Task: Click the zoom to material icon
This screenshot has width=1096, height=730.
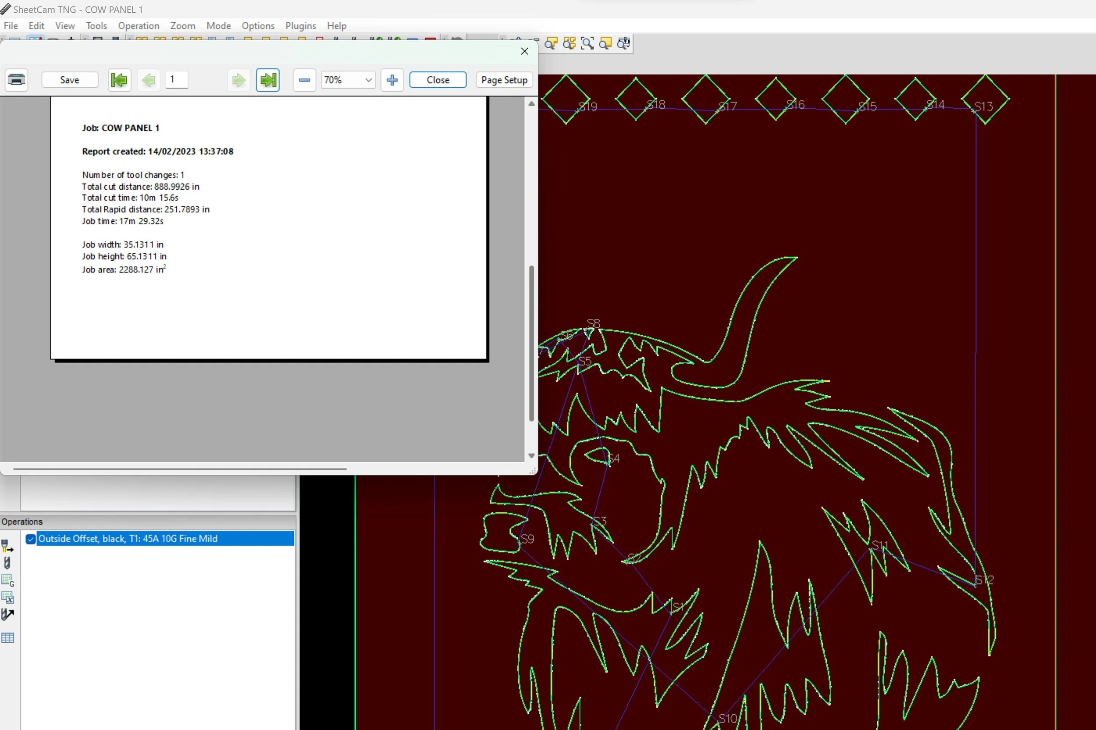Action: (605, 43)
